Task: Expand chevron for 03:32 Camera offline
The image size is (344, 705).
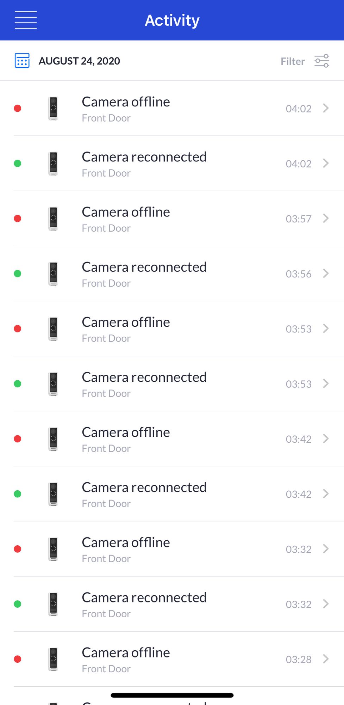Action: (326, 549)
